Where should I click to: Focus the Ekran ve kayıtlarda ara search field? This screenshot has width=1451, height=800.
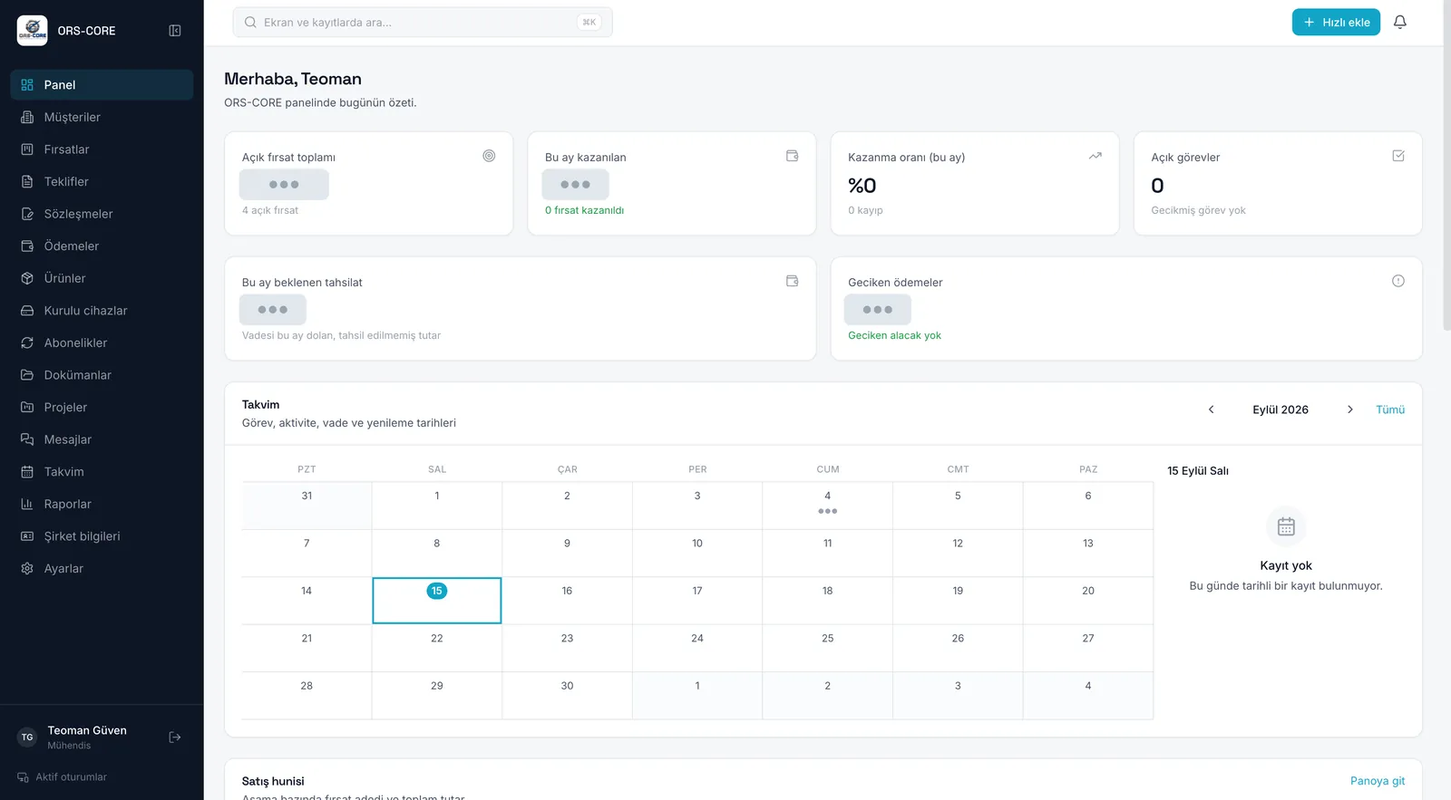pyautogui.click(x=423, y=23)
